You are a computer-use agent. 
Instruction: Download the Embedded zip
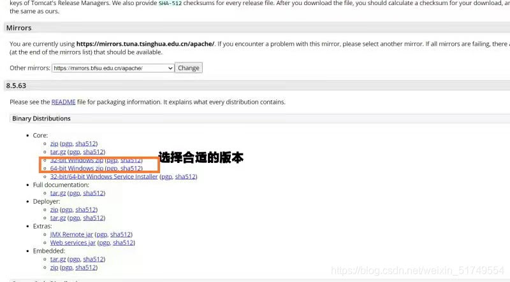click(54, 267)
